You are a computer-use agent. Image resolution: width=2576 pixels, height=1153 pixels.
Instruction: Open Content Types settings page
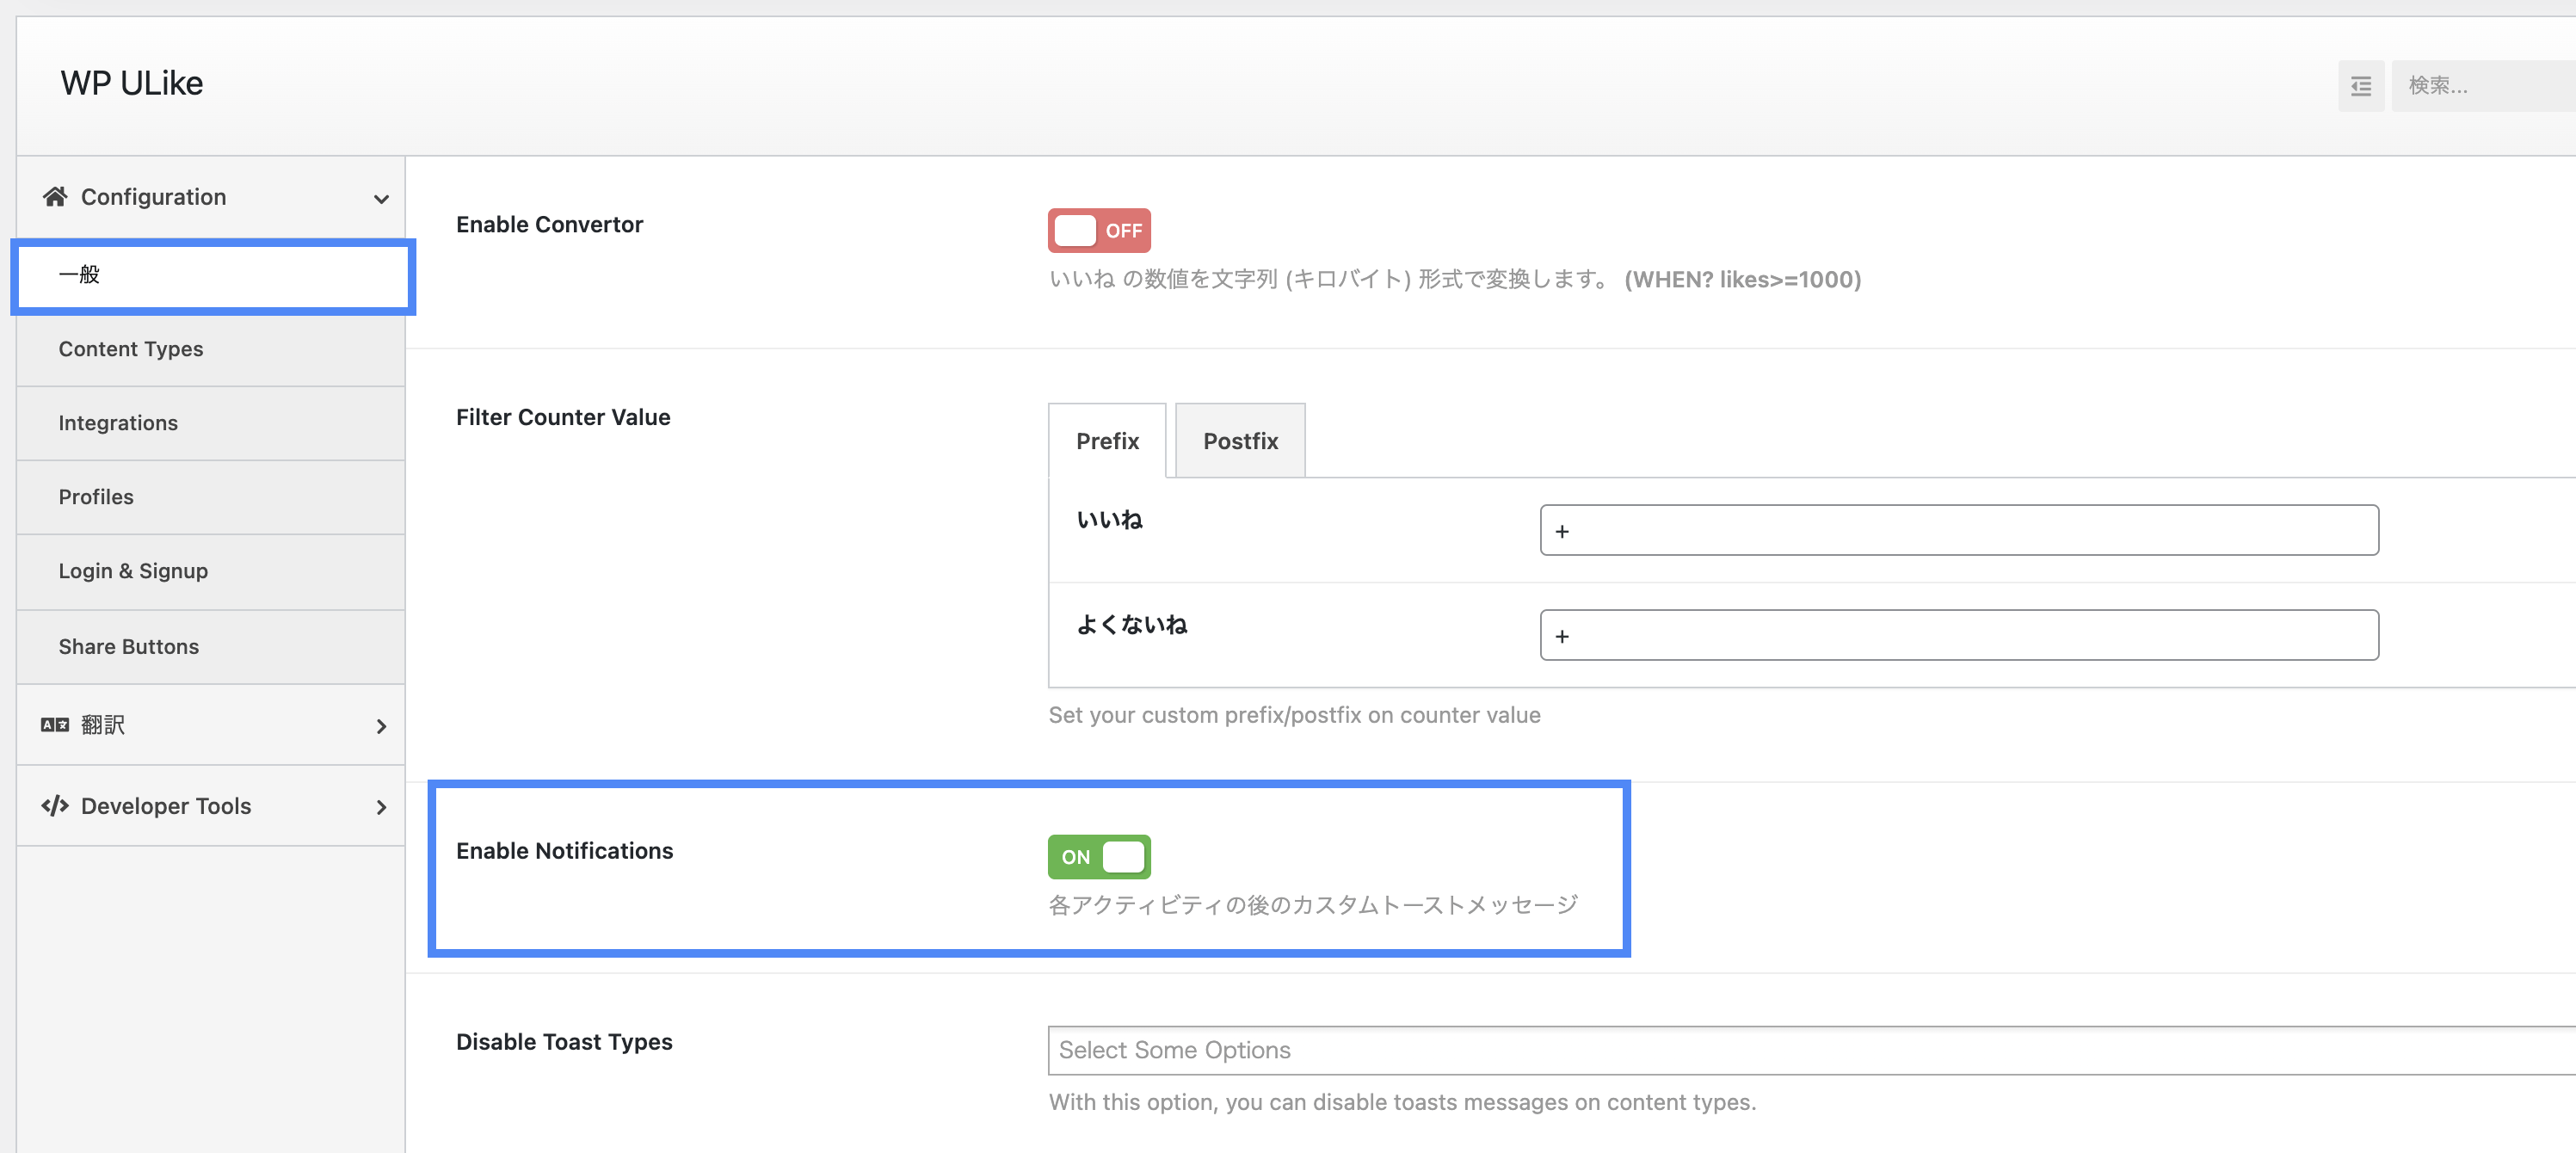(131, 349)
